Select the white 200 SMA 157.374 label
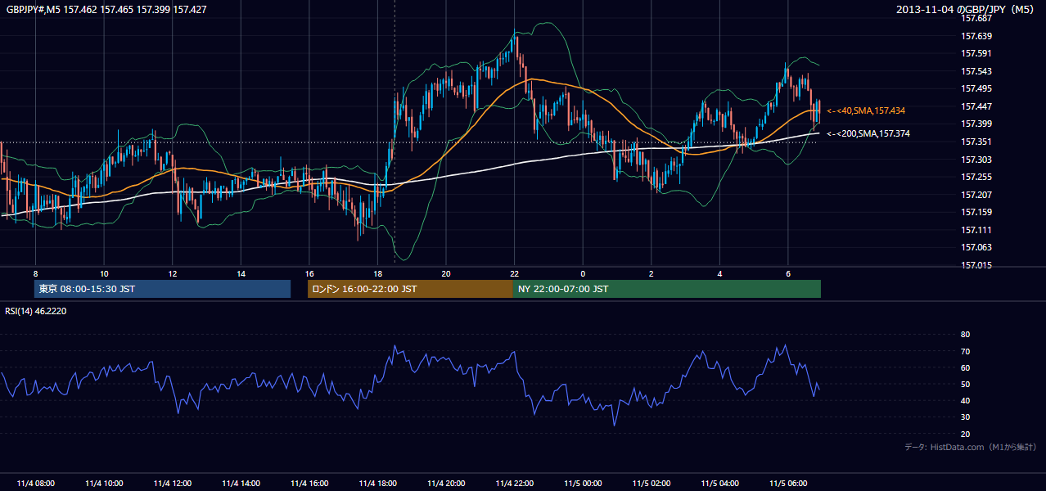Screen dimensions: 1046x491 [x=868, y=133]
